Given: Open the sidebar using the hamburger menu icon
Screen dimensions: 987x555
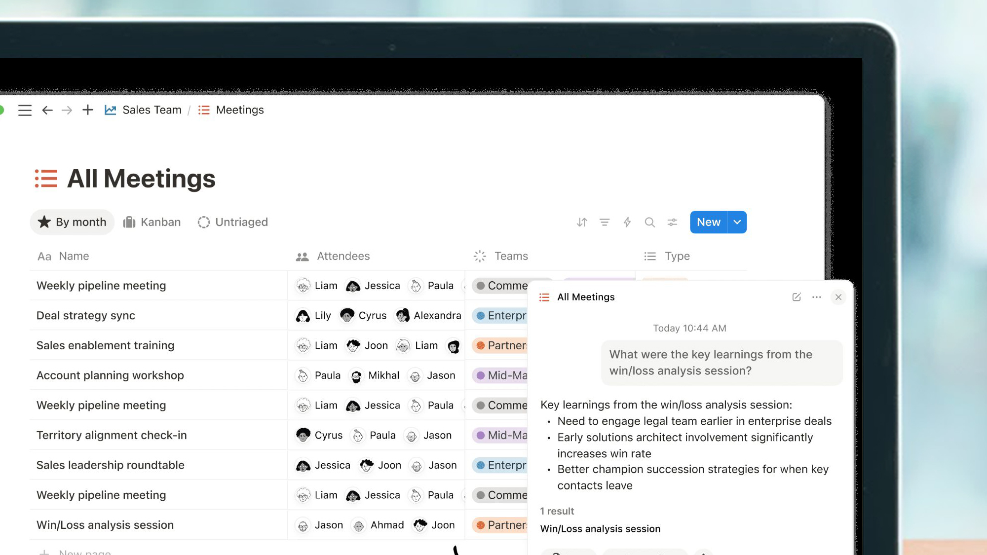Looking at the screenshot, I should pyautogui.click(x=25, y=110).
